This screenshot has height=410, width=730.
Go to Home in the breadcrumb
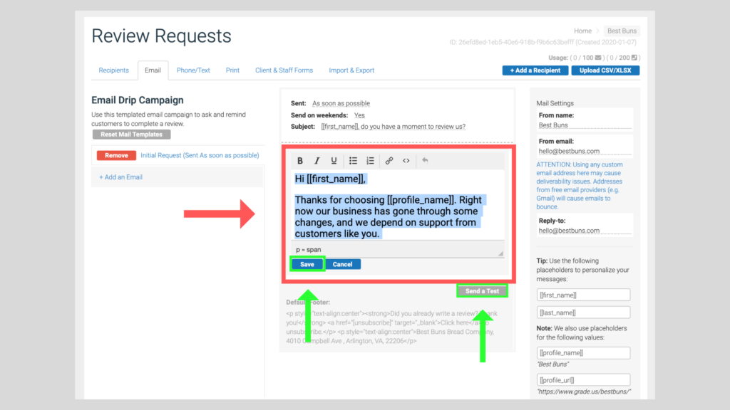[582, 31]
